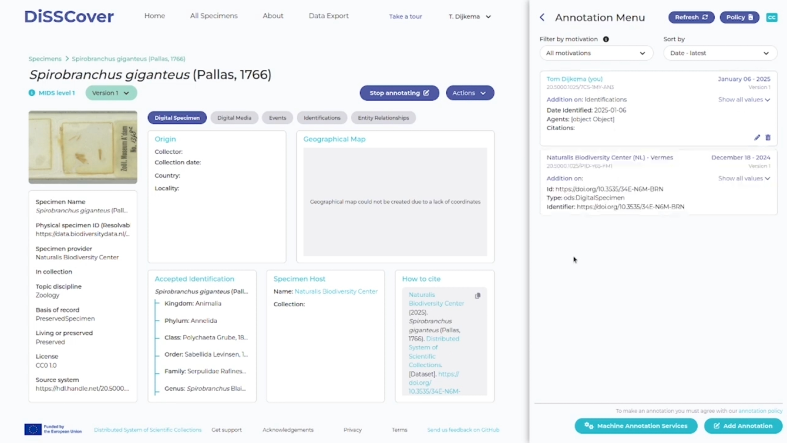Screen dimensions: 787x443
Task: Open Machine Annotation Services
Action: (x=636, y=426)
